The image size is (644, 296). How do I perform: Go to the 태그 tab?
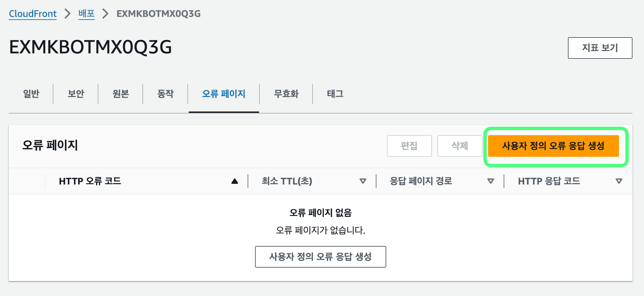pyautogui.click(x=335, y=94)
